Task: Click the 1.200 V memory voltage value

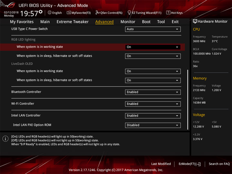Action: point(217,90)
